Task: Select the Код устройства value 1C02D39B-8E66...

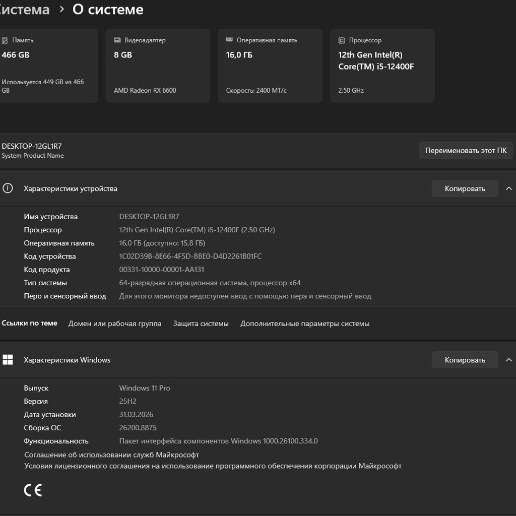Action: click(190, 256)
